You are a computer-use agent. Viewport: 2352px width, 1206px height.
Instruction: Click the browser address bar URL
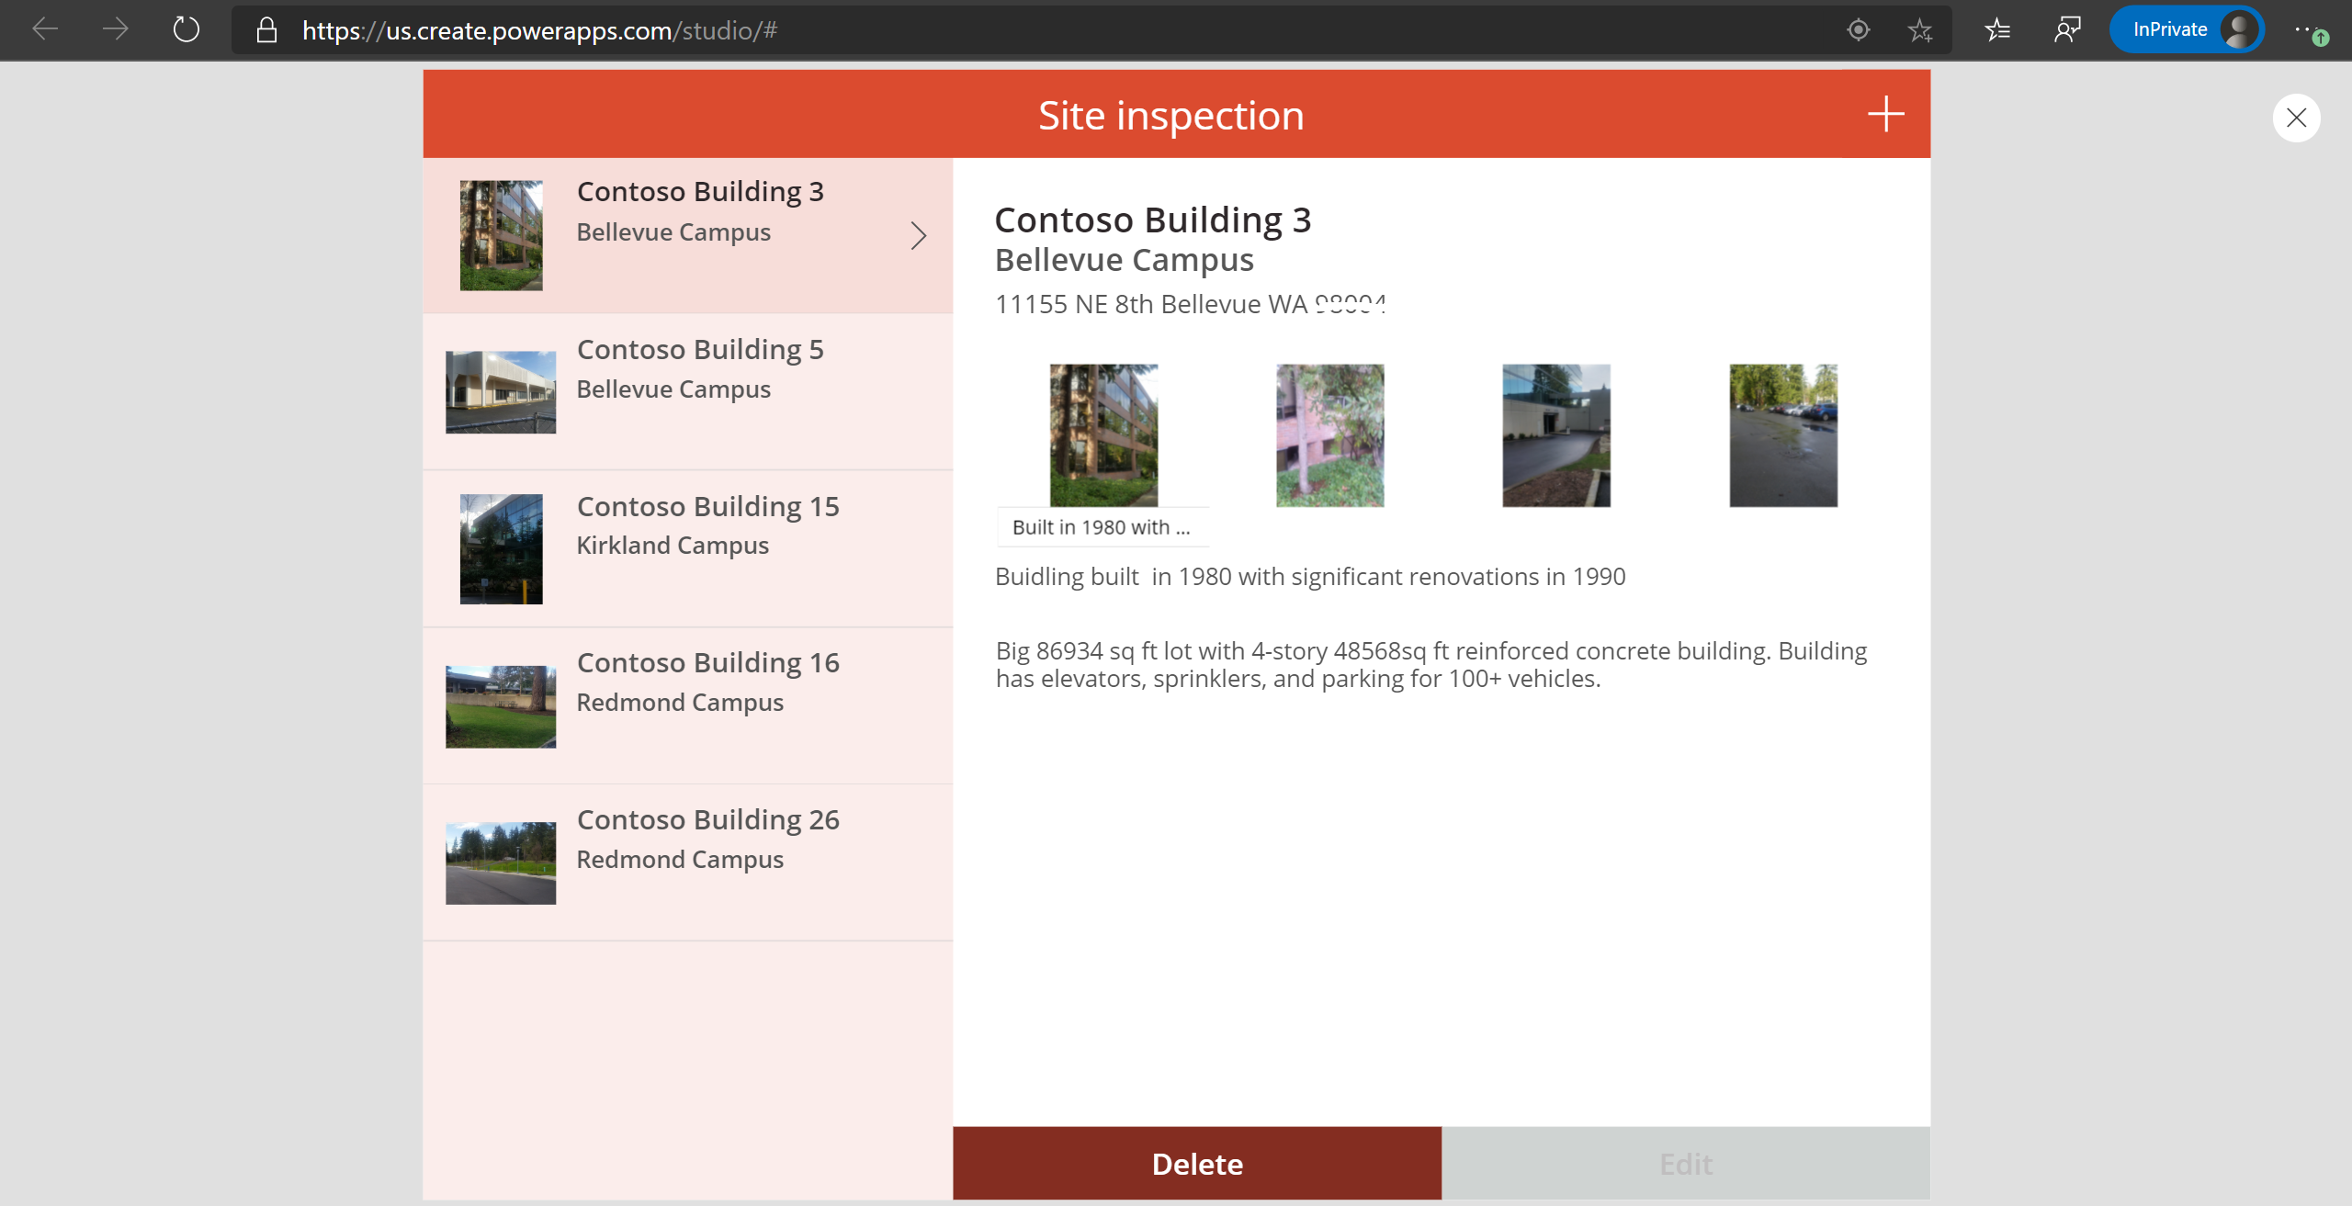540,30
